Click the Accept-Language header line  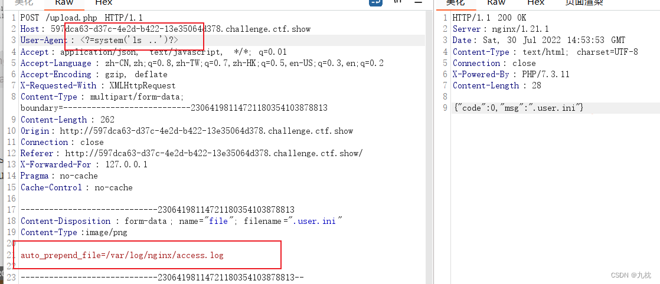coord(202,64)
